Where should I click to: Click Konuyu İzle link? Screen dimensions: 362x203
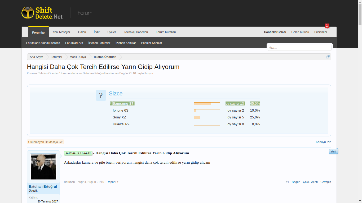pyautogui.click(x=323, y=142)
